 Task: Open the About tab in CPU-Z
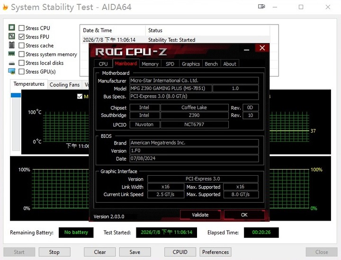230,64
